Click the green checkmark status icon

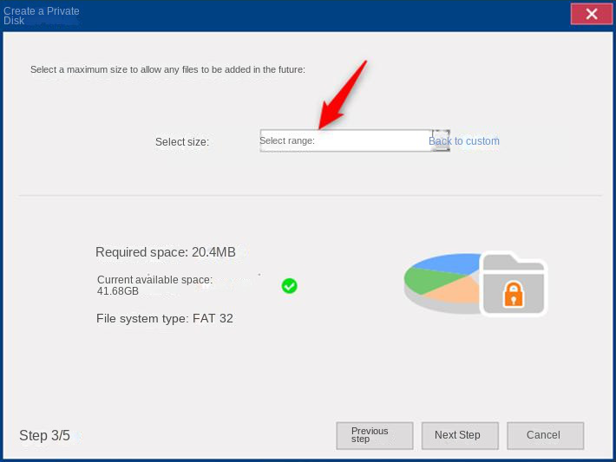(290, 286)
